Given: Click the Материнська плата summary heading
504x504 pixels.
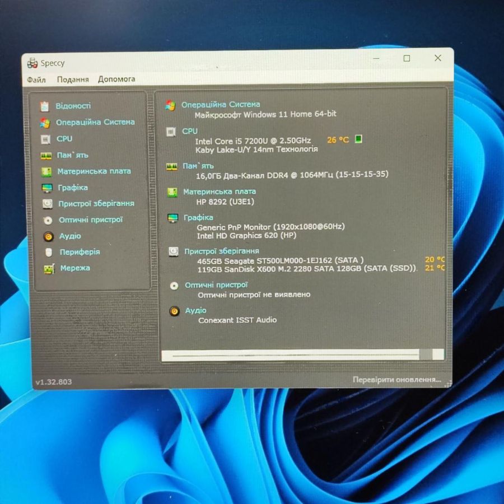Looking at the screenshot, I should point(220,192).
